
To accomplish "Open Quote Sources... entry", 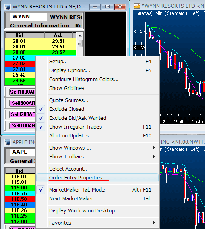I will pos(97,100).
